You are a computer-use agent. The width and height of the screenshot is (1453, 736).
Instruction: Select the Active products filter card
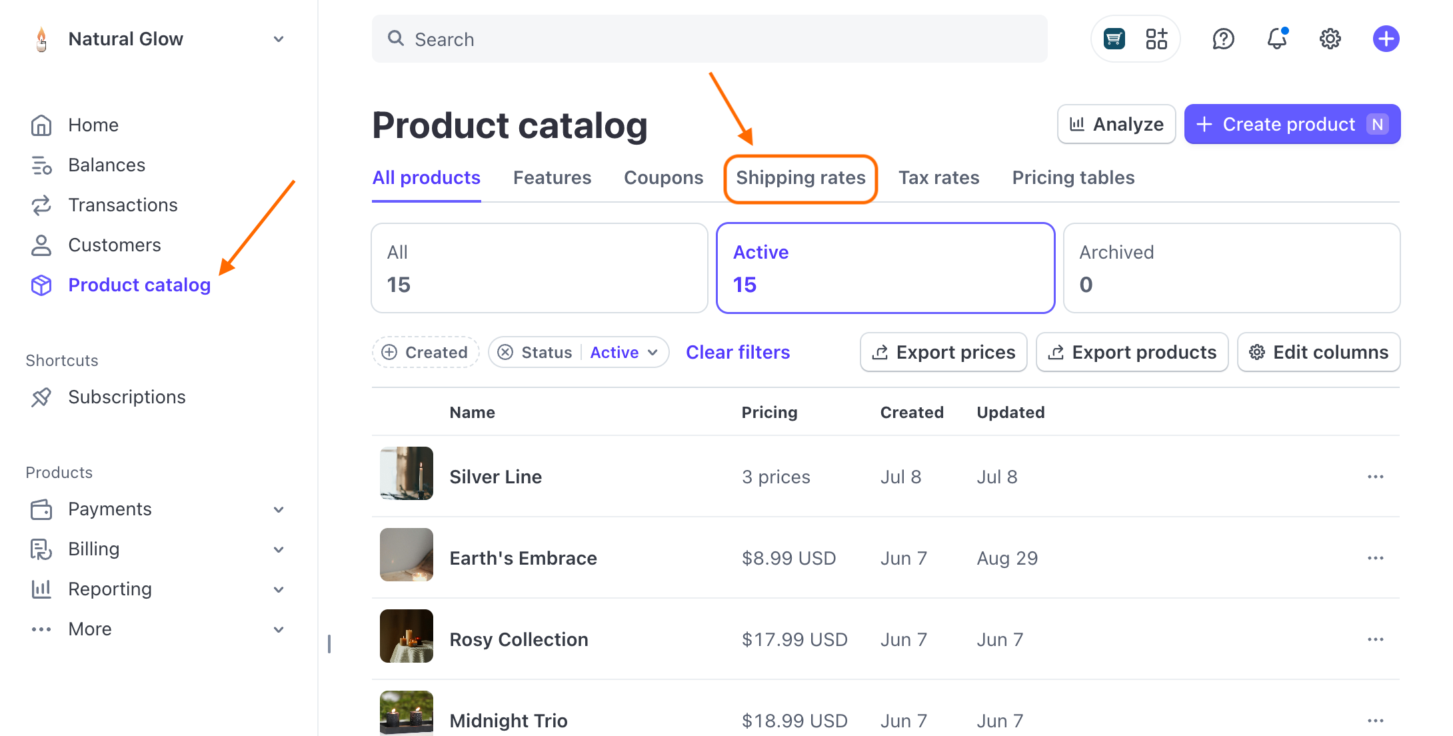pos(885,268)
